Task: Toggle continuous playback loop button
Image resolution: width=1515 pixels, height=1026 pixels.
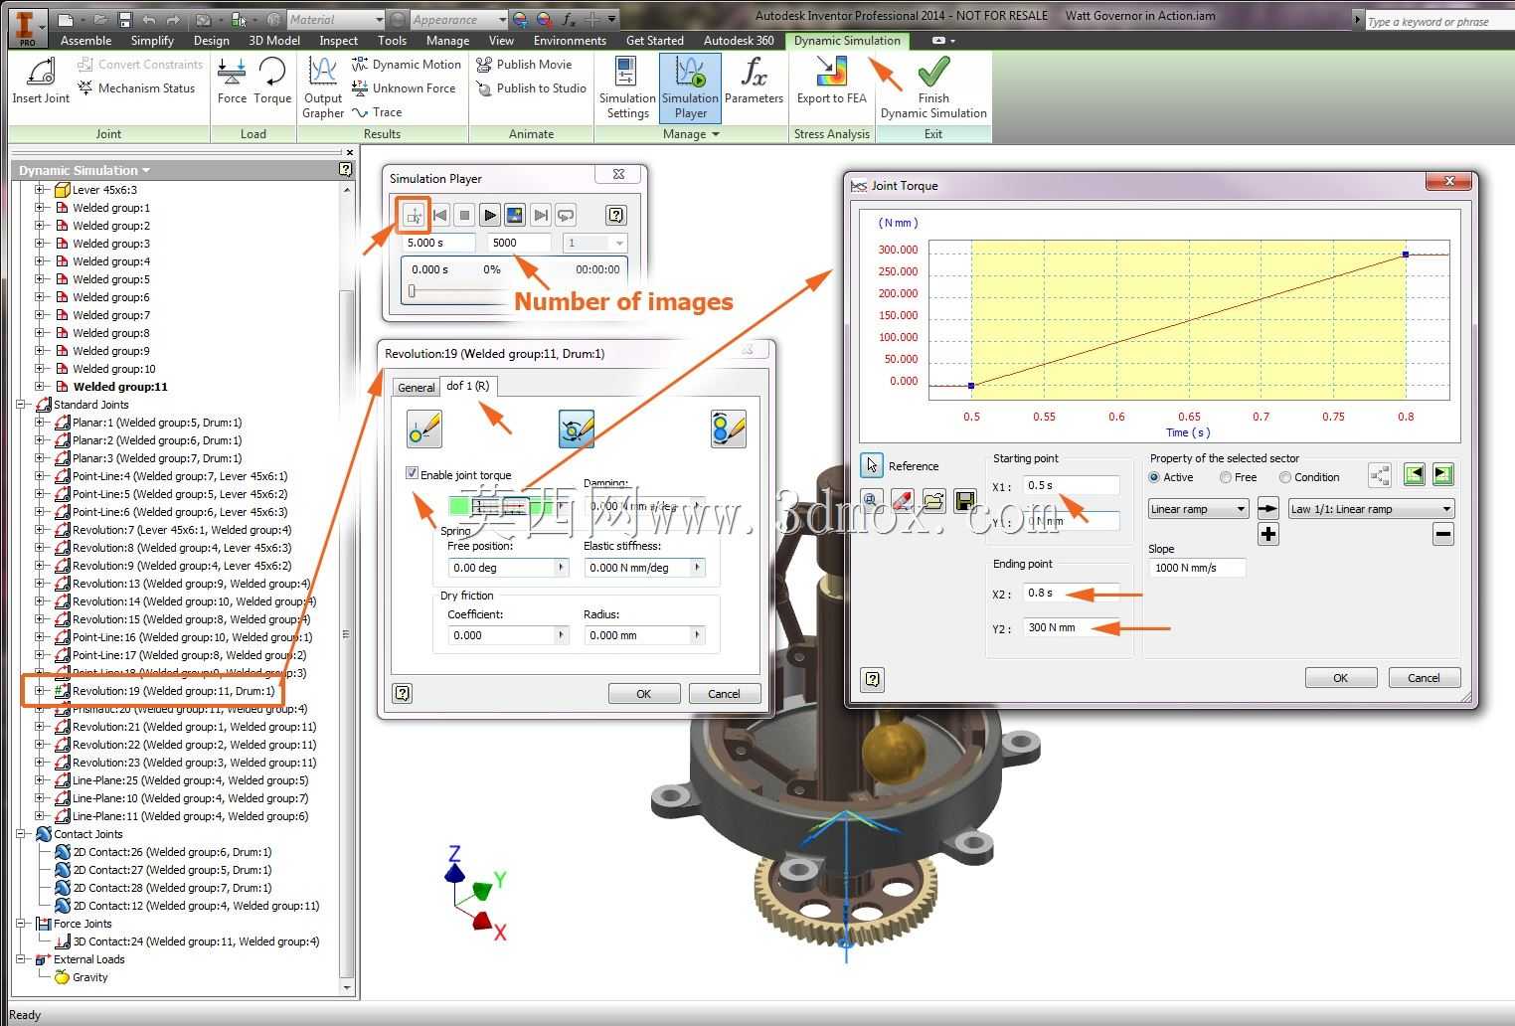Action: (x=566, y=215)
